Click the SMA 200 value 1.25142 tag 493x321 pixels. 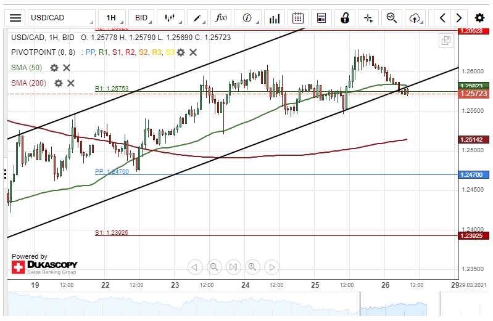point(473,139)
